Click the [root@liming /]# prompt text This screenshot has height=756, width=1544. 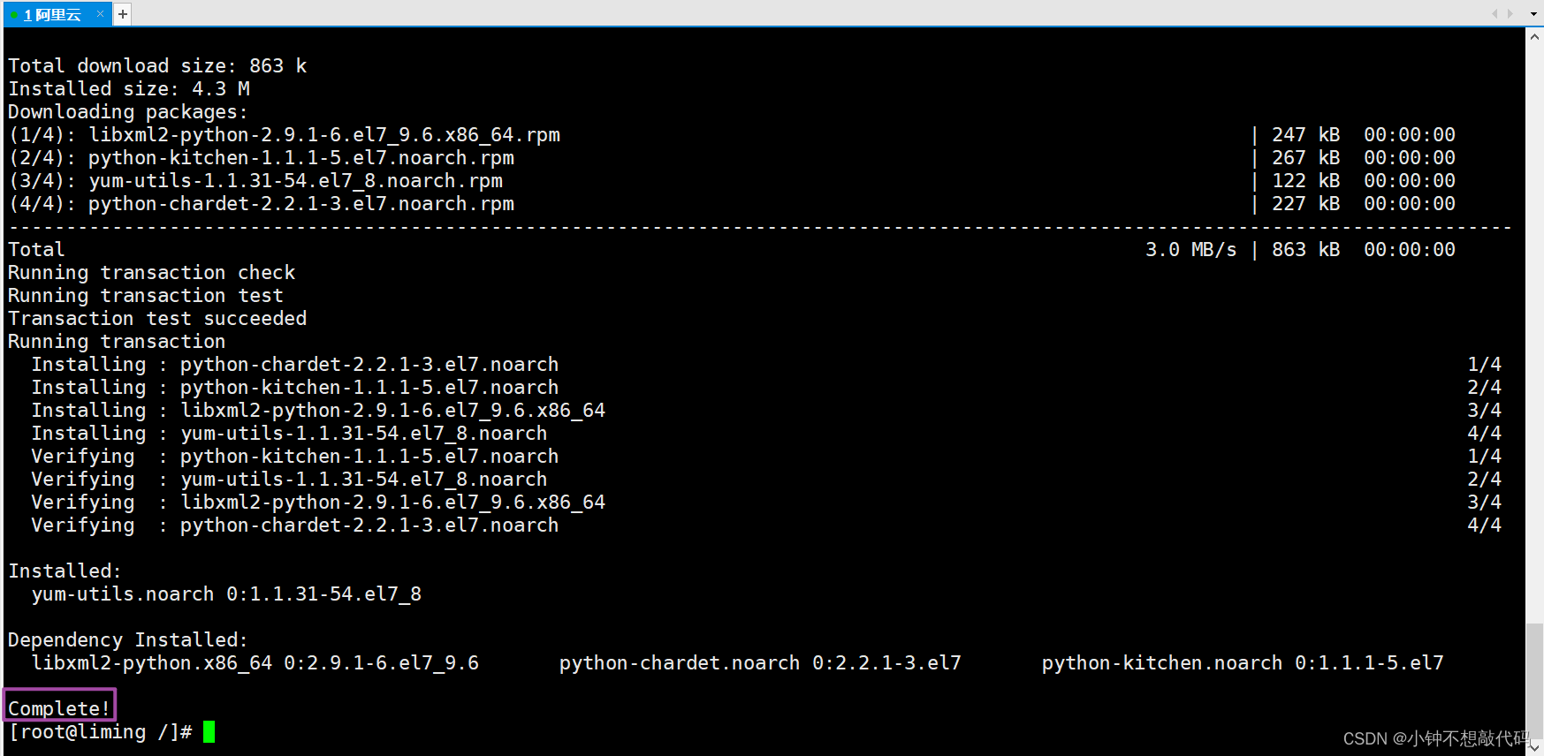100,732
